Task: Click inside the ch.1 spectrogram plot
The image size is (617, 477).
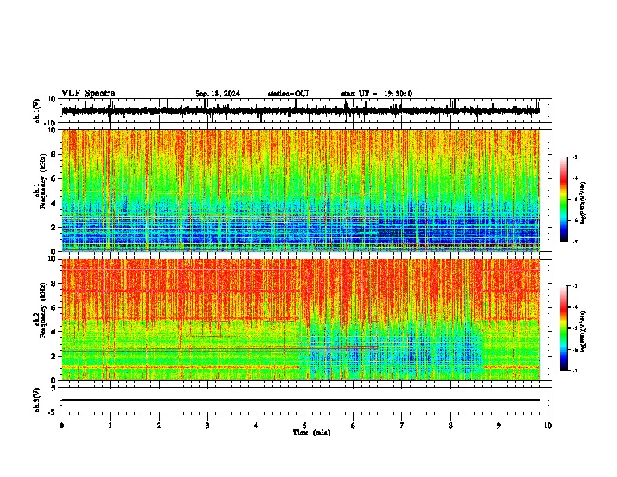Action: (x=301, y=190)
